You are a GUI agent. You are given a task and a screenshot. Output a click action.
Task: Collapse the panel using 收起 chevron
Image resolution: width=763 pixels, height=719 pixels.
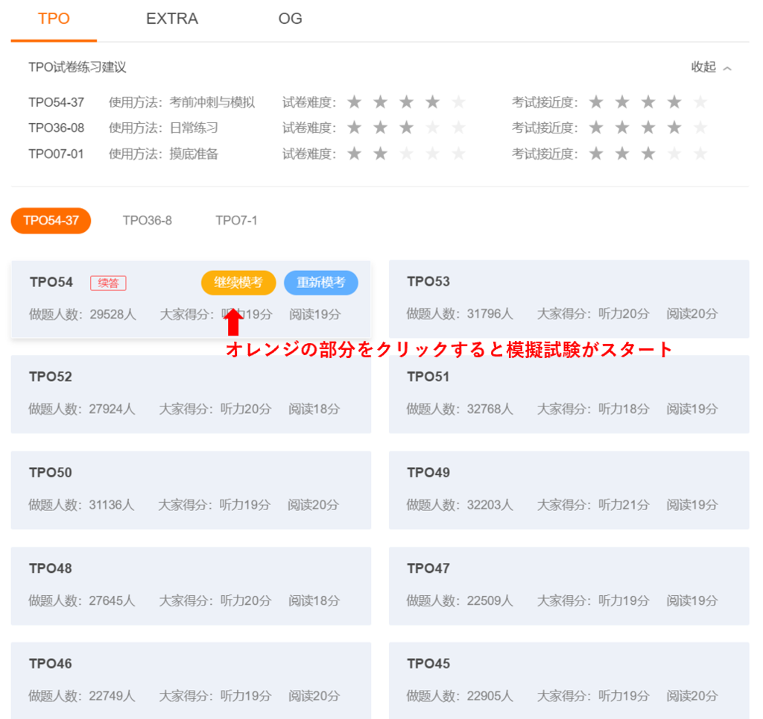[711, 66]
